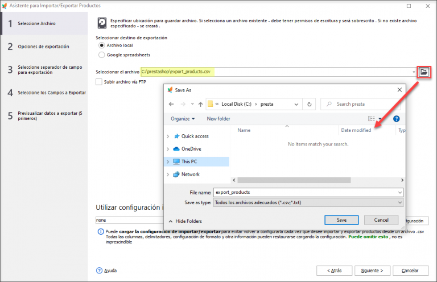Open the Ayuda link
Viewport: 437px width, 282px height.
coord(110,271)
